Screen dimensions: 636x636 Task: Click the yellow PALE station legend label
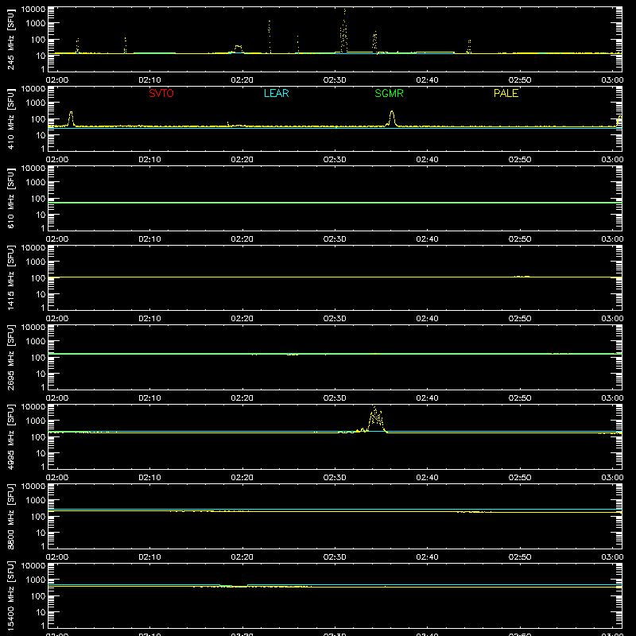pyautogui.click(x=506, y=93)
